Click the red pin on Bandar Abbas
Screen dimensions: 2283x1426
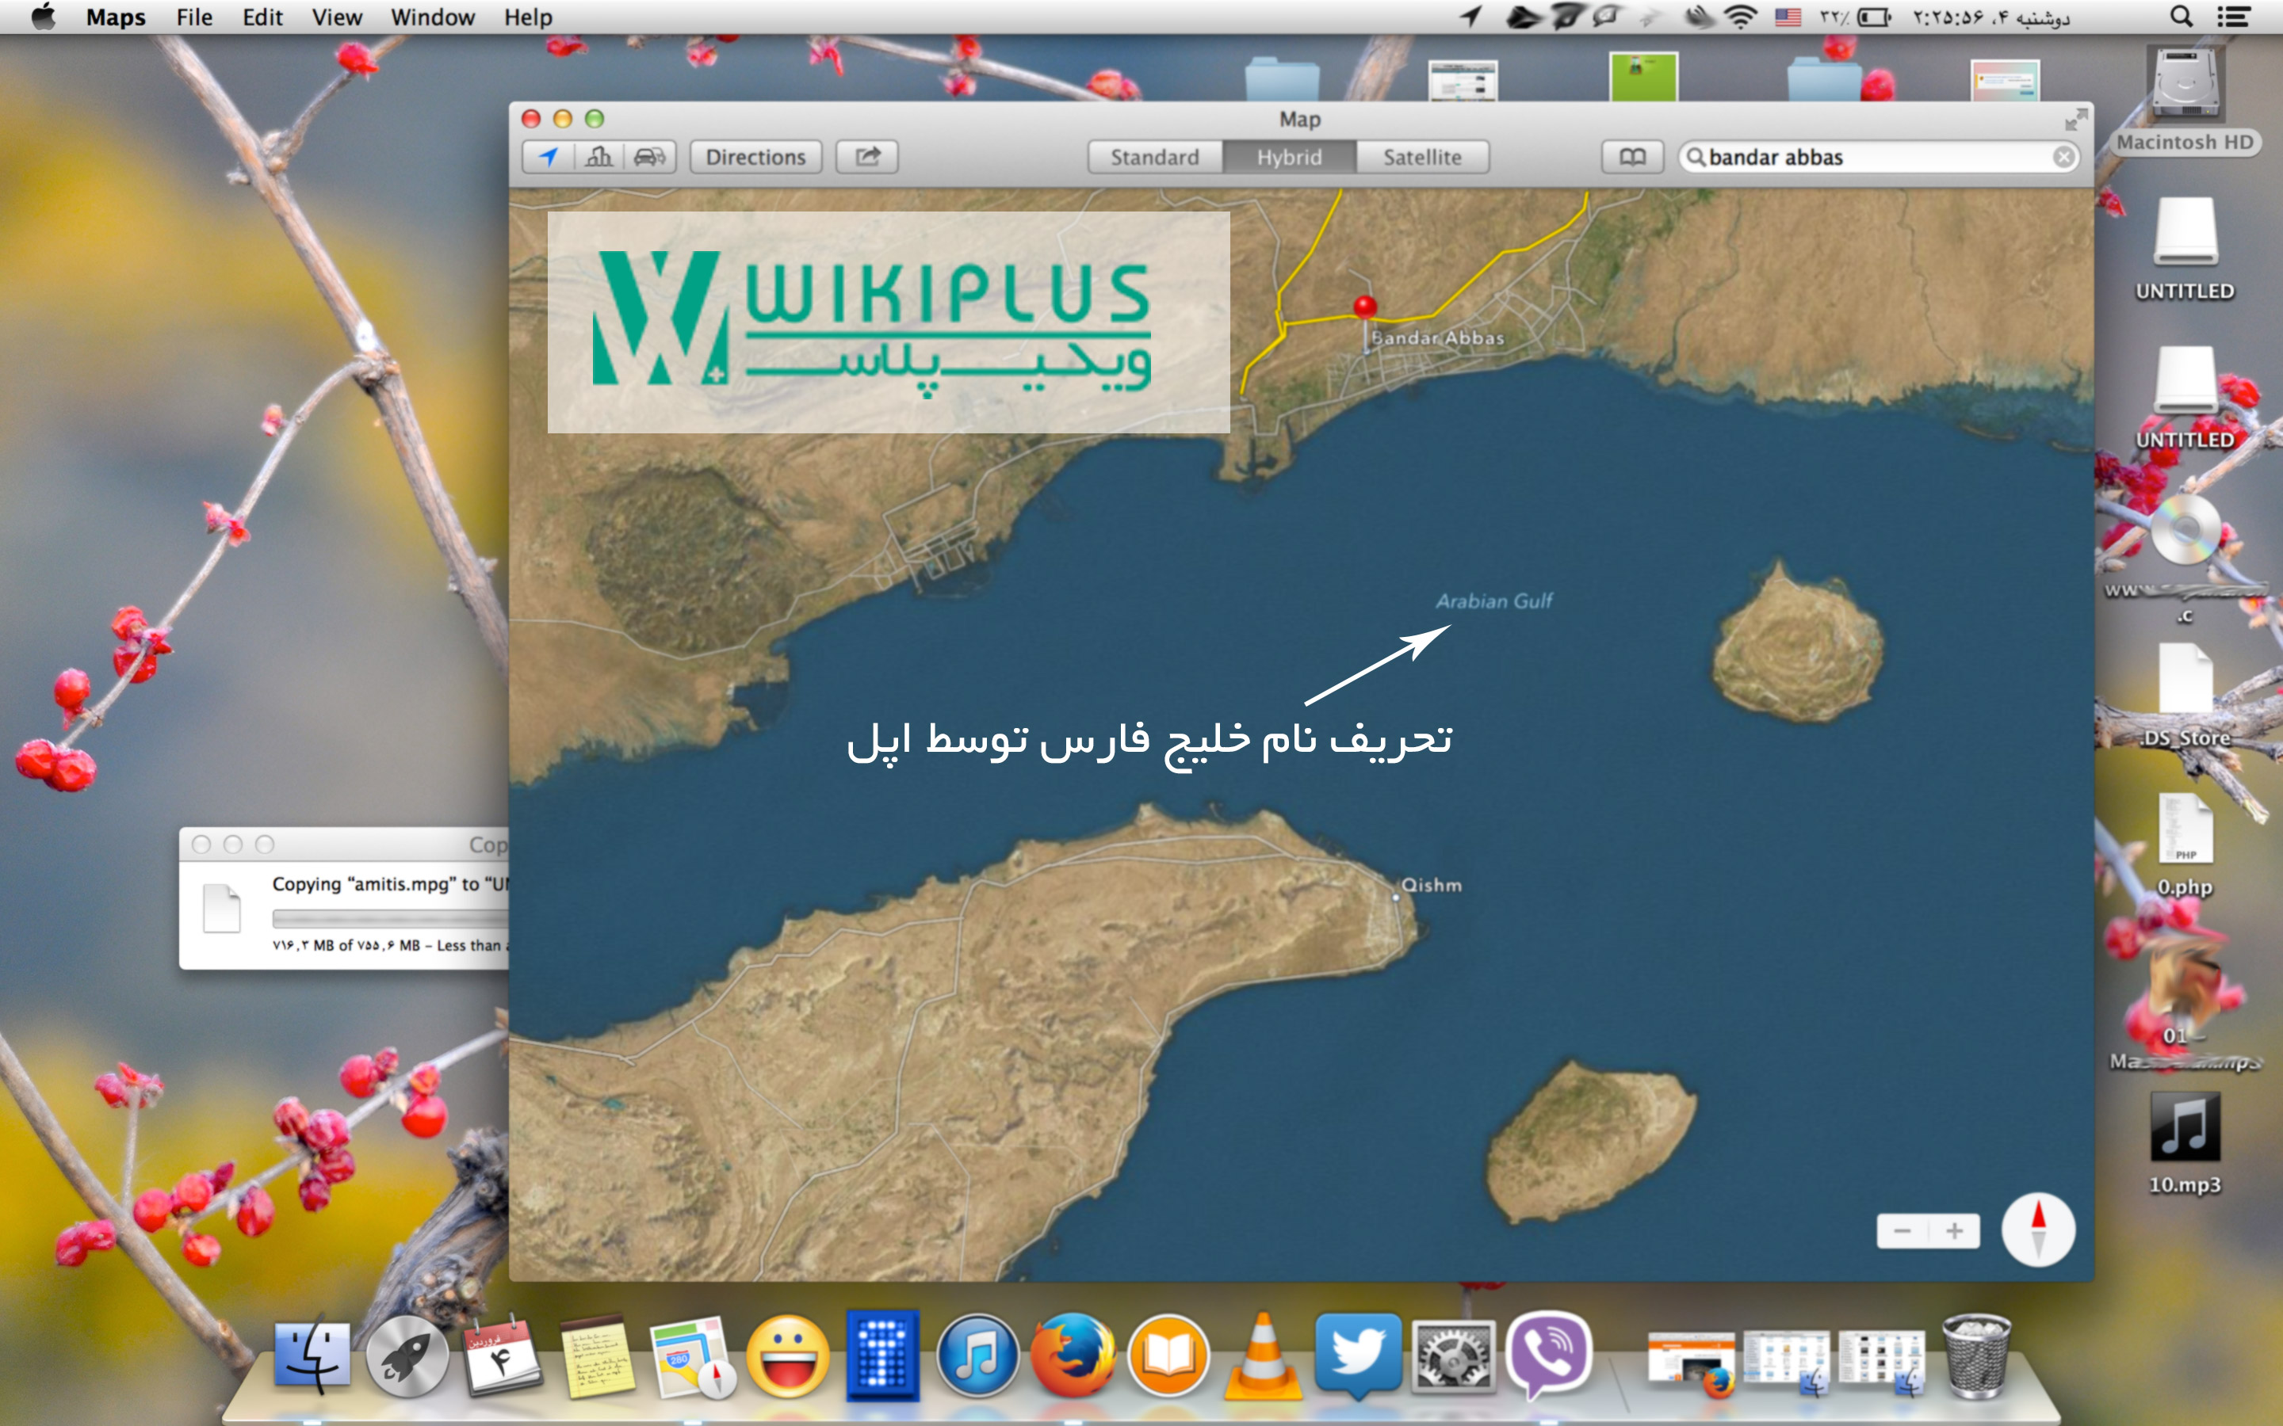tap(1364, 307)
